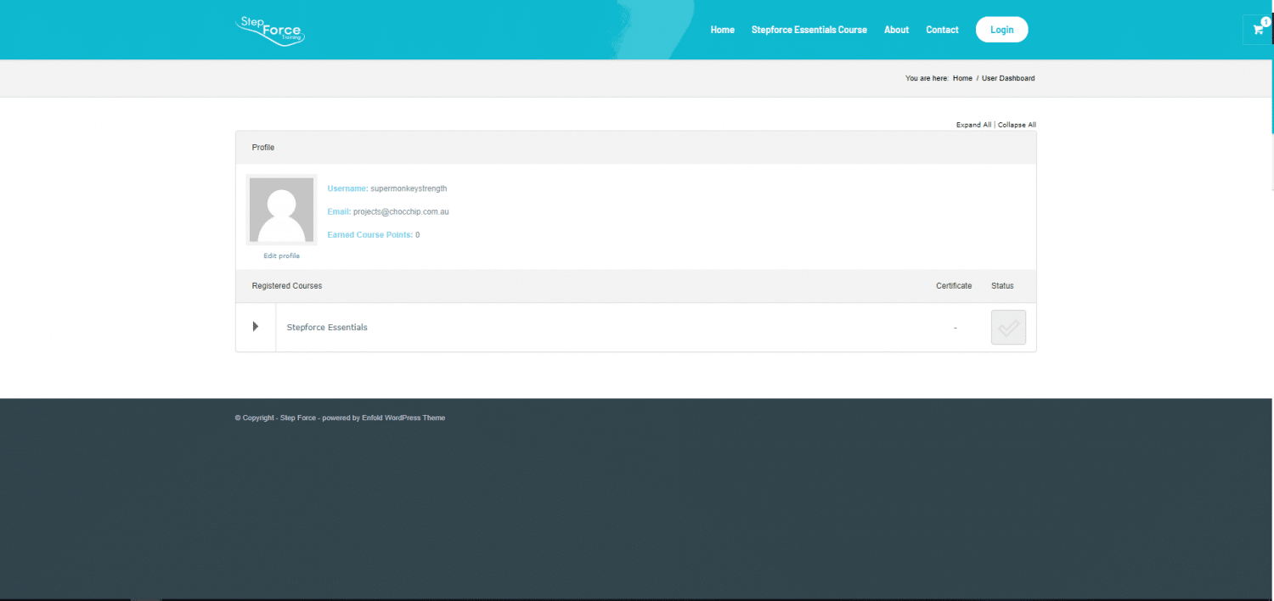Viewport: 1274px width, 601px height.
Task: Click the Edit profile link
Action: 281,256
